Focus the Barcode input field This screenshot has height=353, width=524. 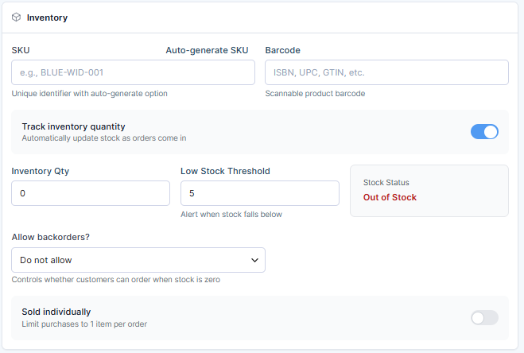(x=386, y=72)
